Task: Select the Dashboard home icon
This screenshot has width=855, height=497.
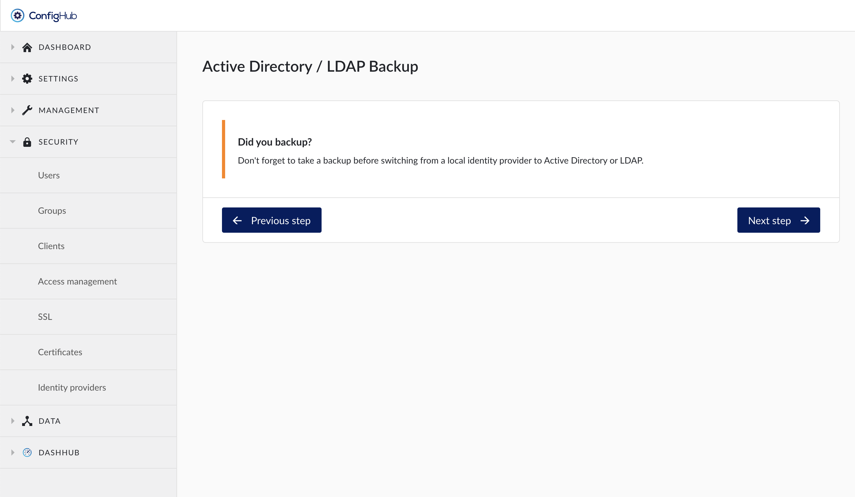Action: (27, 47)
